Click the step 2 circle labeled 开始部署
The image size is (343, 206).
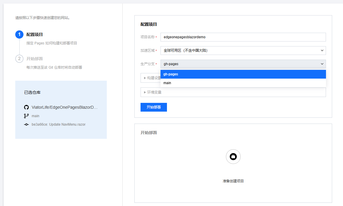tap(19, 58)
